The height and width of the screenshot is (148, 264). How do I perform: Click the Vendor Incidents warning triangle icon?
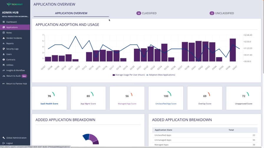4,38
